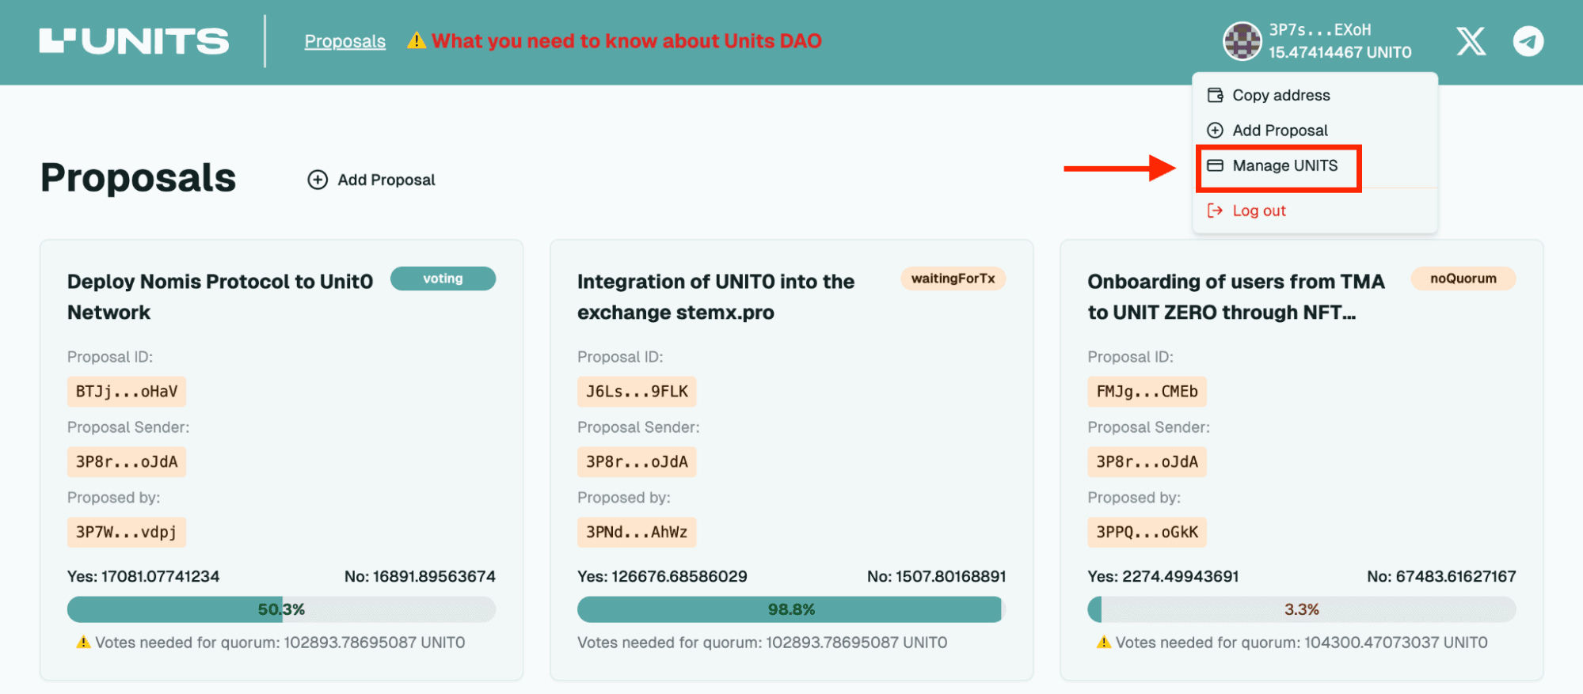Click 'Yes: 126676.68586029' vote count

(662, 576)
